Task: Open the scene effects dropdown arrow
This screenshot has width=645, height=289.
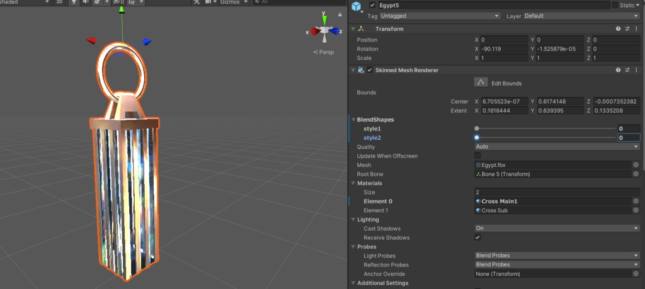Action: click(107, 2)
